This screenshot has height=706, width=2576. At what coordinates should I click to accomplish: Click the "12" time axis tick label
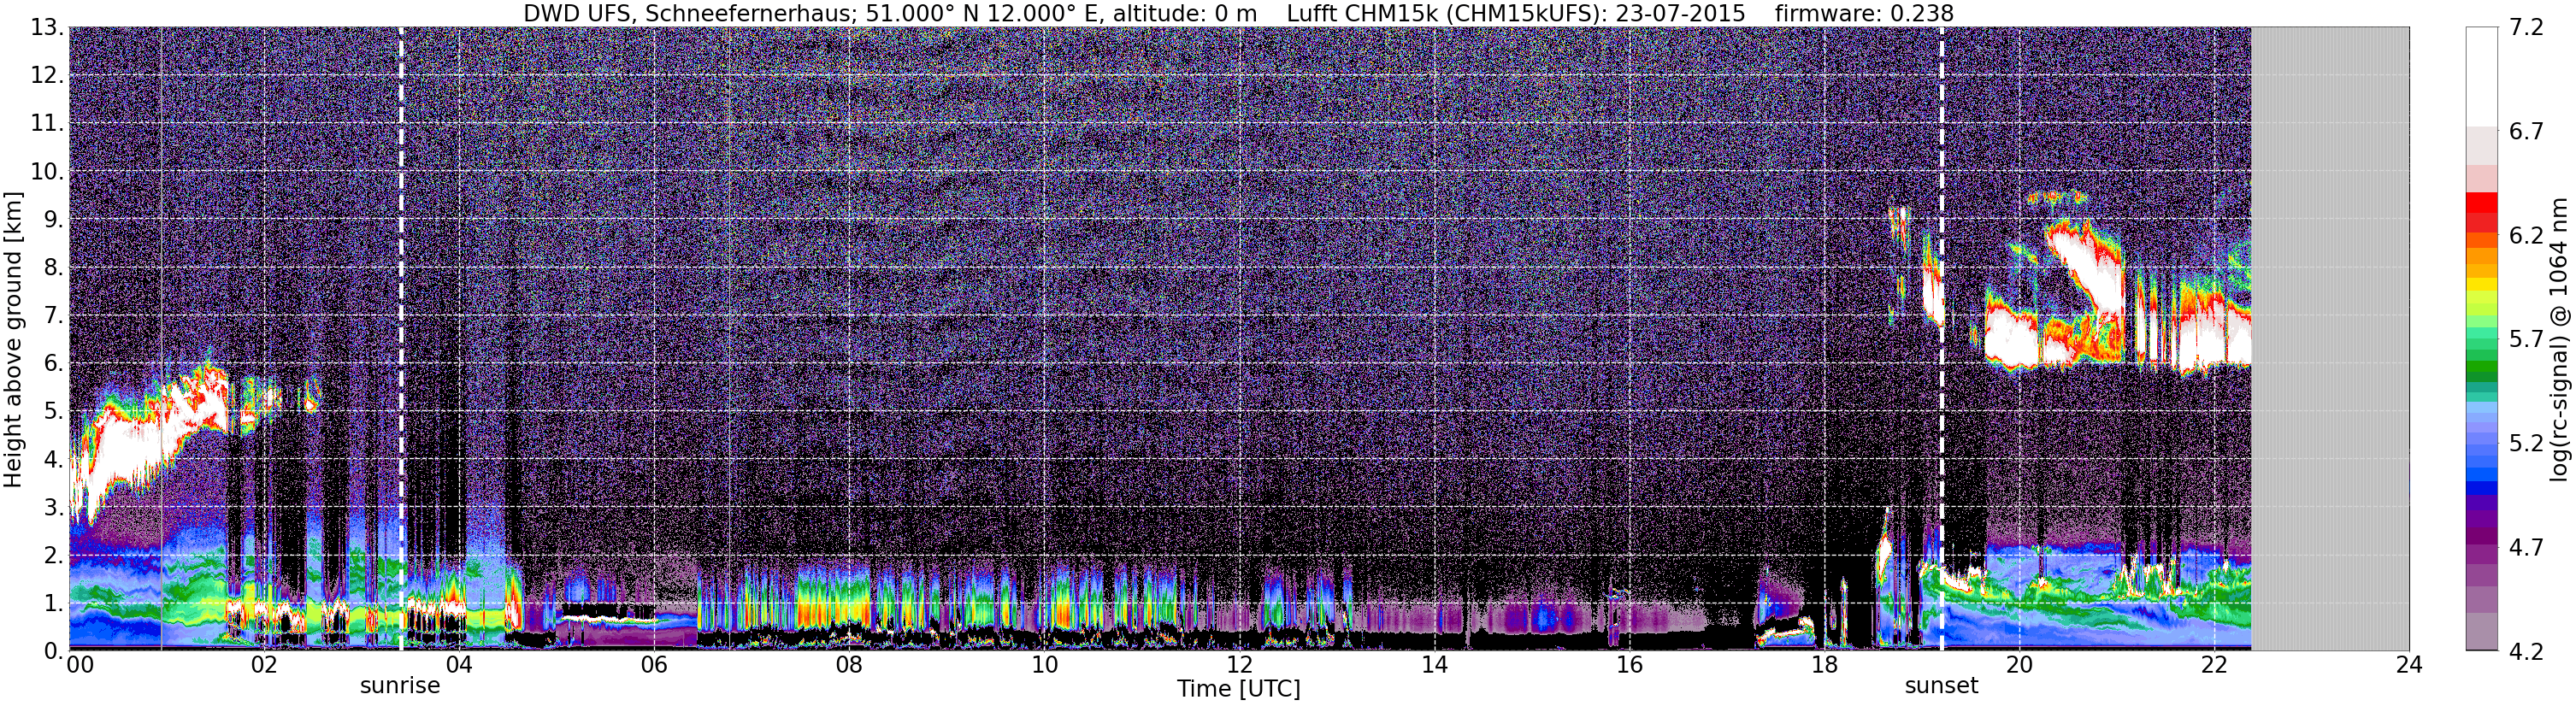click(x=1239, y=665)
